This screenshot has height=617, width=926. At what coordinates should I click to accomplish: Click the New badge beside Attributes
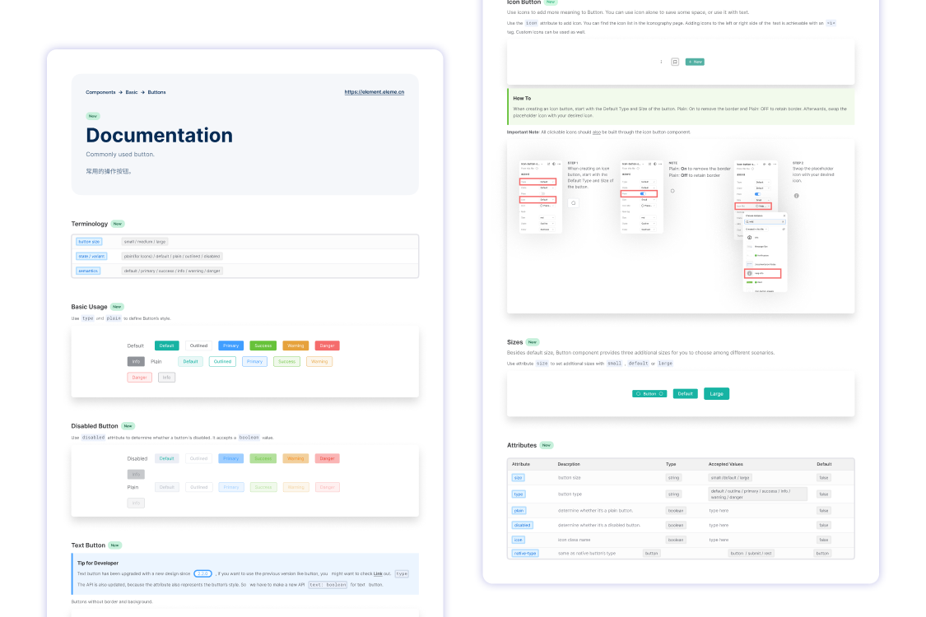point(547,445)
